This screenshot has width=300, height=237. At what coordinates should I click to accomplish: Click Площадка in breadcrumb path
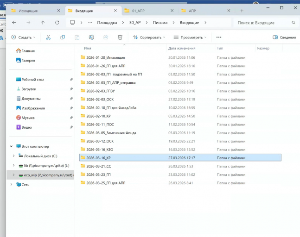(107, 23)
